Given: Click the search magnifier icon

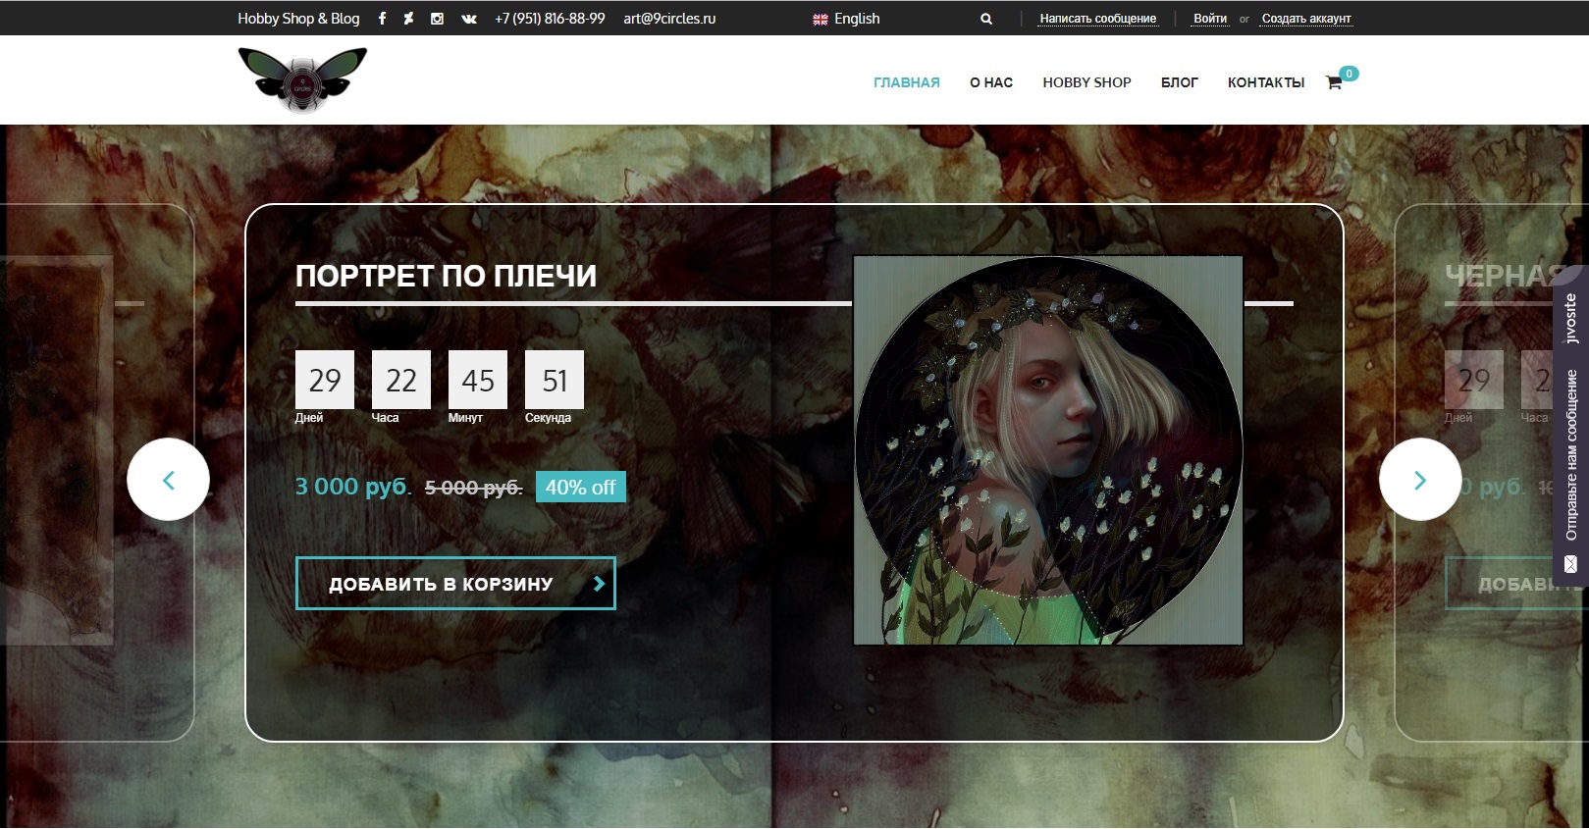Looking at the screenshot, I should (986, 19).
